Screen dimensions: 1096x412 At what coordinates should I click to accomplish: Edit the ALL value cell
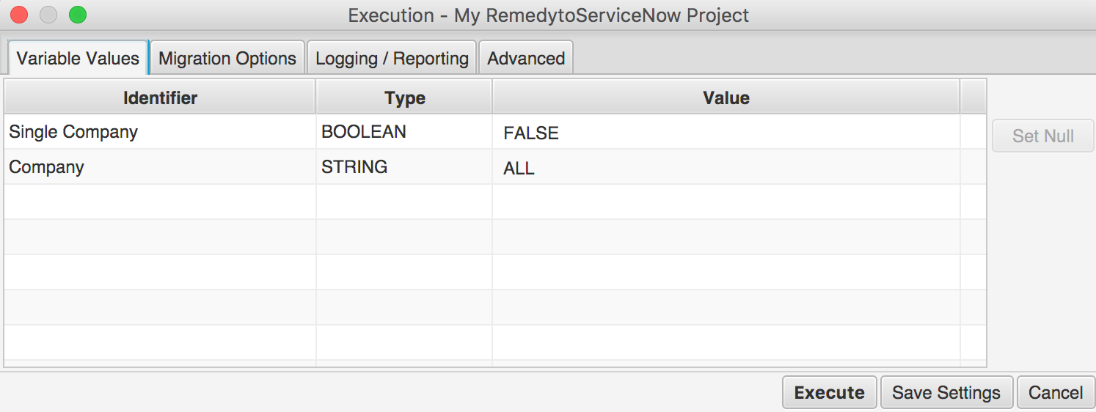click(x=726, y=168)
